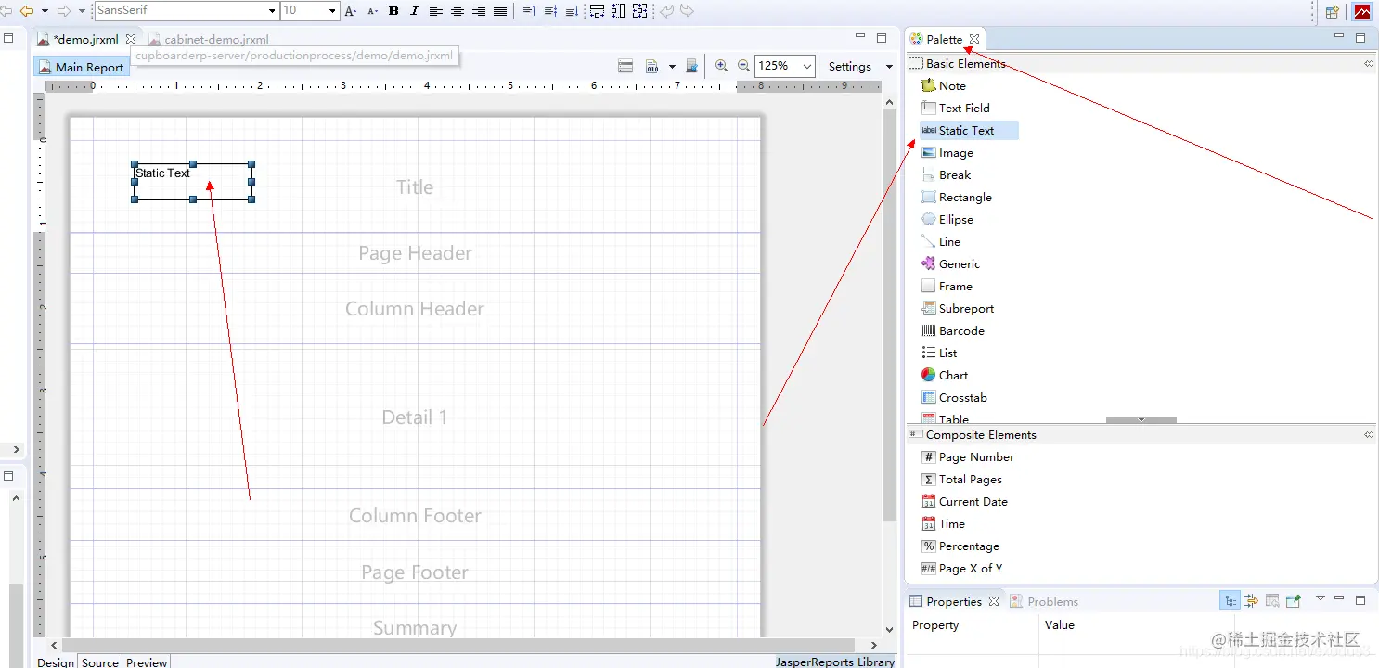Select the Note palette element

(x=944, y=86)
